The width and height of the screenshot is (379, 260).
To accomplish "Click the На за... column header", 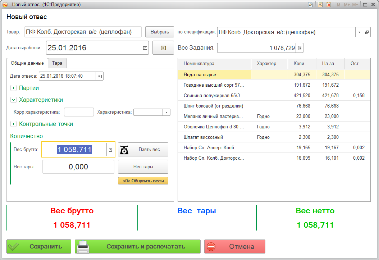I will pos(330,64).
